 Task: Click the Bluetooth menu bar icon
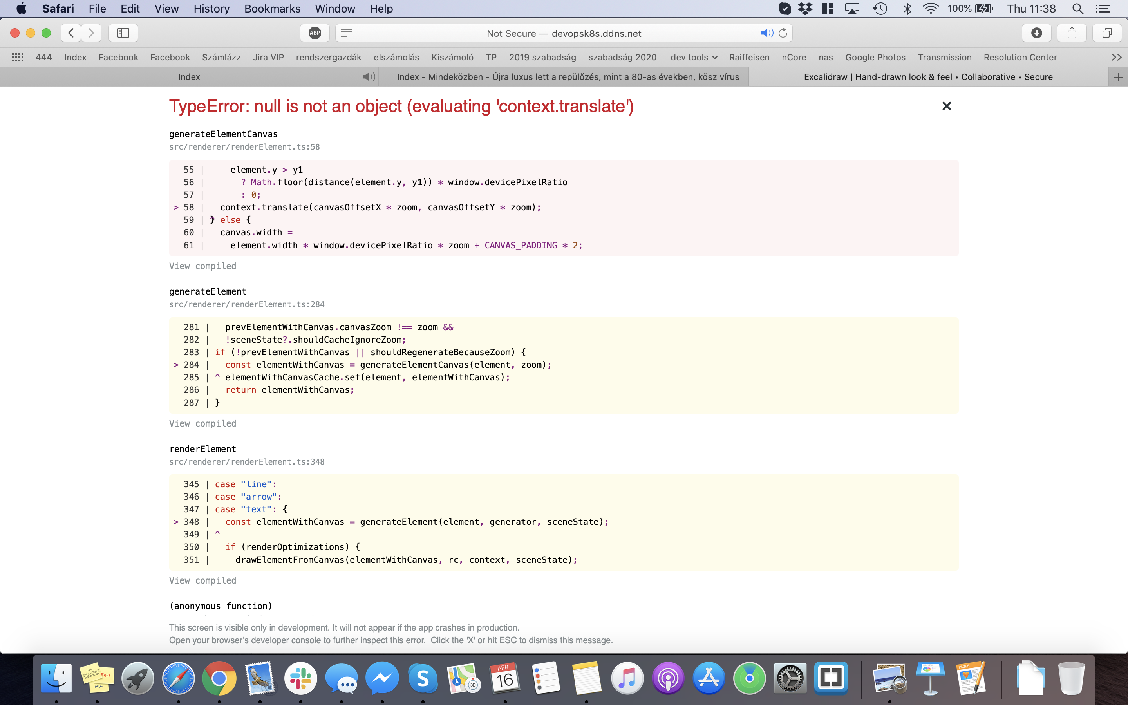(907, 8)
